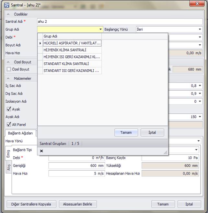The image size is (208, 213).
Task: Click the row indicator arrow beside first group
Action: [x=40, y=43]
